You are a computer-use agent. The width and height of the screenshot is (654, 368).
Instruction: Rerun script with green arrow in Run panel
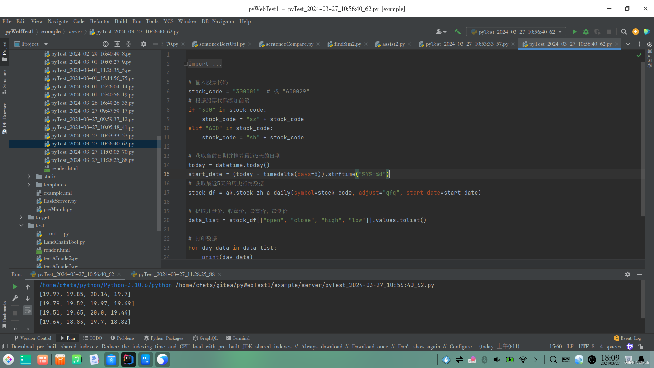15,287
